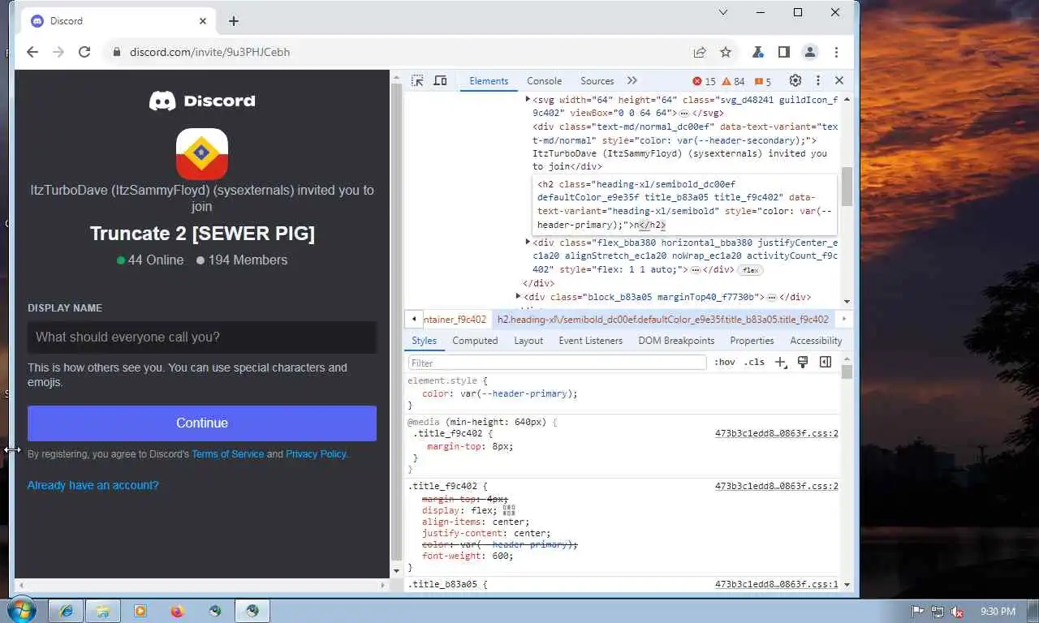
Task: Focus the Styles Filter box
Action: (558, 363)
